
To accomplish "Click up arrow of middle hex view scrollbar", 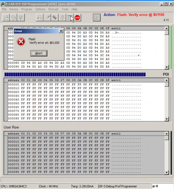I will coord(167,80).
